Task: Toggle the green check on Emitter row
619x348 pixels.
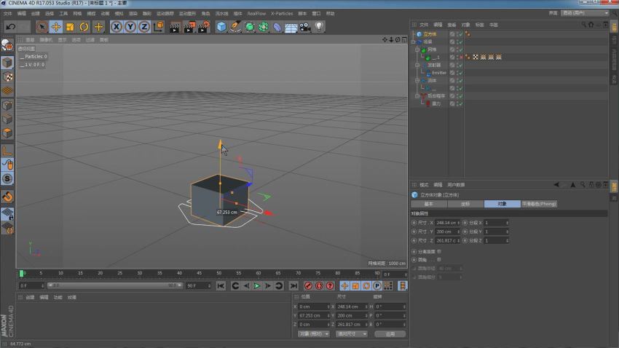Action: (460, 73)
